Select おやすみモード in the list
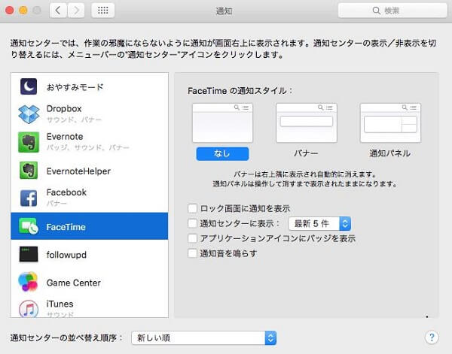This screenshot has height=354, width=452. pos(75,87)
